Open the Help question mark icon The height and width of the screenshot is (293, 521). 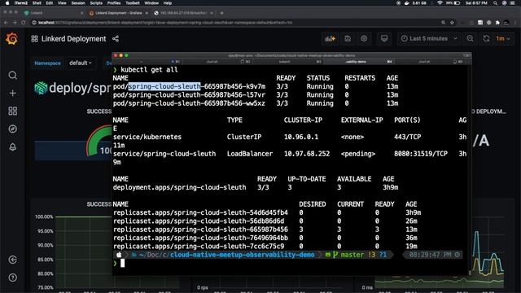click(x=13, y=278)
